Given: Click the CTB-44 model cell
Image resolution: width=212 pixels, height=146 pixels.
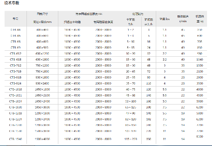Looking at the screenshot, I should click(x=16, y=30).
